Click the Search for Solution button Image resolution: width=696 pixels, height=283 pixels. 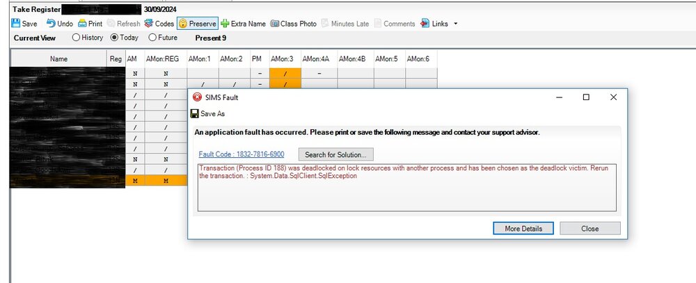[x=335, y=154]
